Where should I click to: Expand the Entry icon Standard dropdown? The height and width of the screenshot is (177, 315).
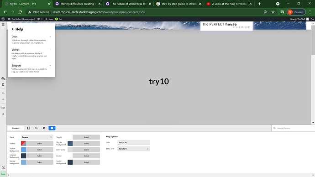133,149
